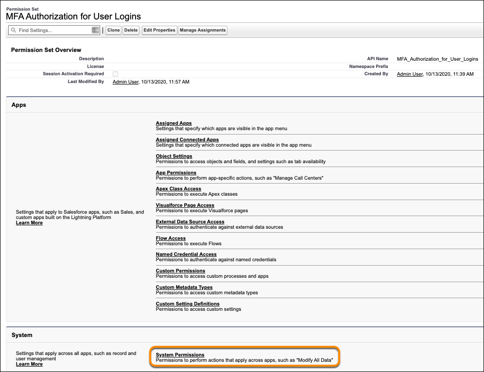The height and width of the screenshot is (372, 484).
Task: Click Learn More under the Apps section
Action: pos(29,222)
